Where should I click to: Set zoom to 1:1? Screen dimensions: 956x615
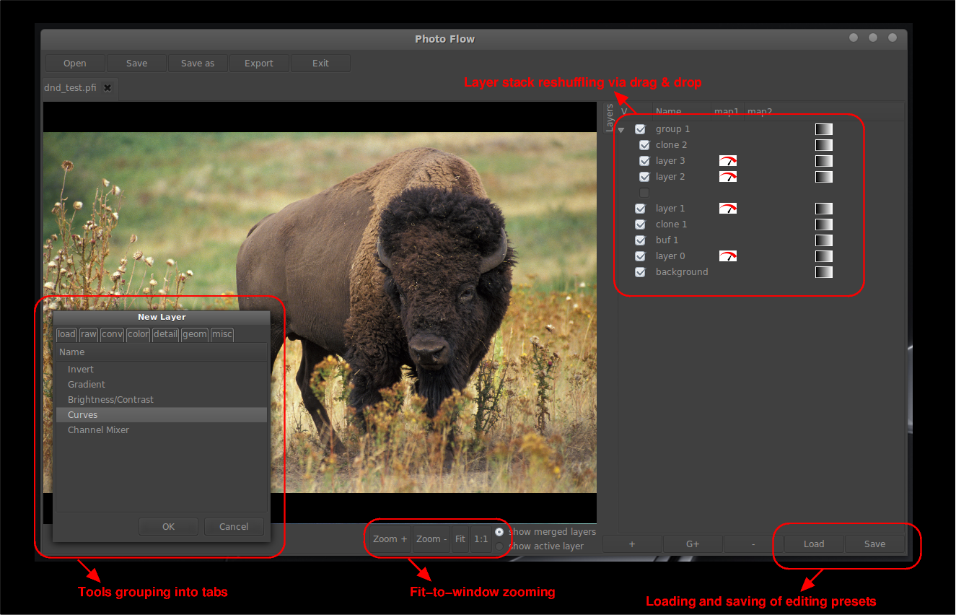point(481,539)
